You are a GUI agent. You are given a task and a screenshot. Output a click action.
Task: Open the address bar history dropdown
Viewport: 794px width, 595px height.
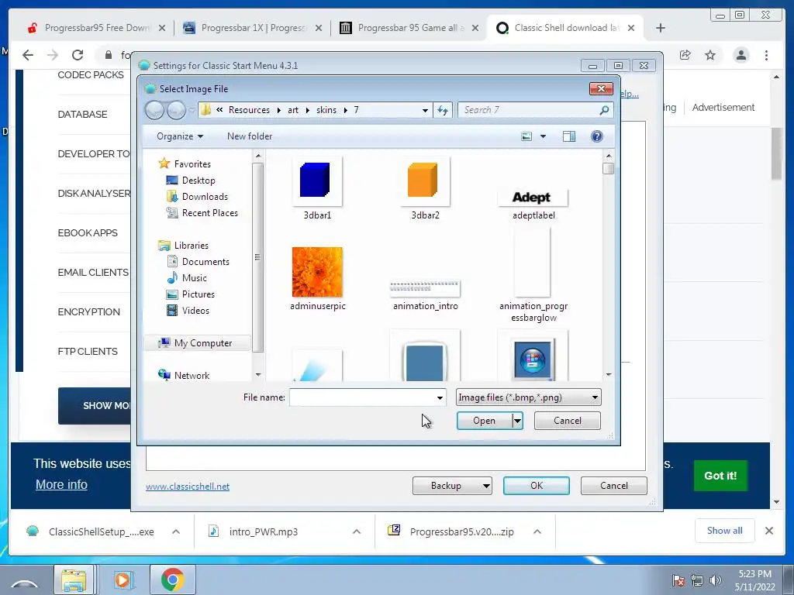point(426,110)
